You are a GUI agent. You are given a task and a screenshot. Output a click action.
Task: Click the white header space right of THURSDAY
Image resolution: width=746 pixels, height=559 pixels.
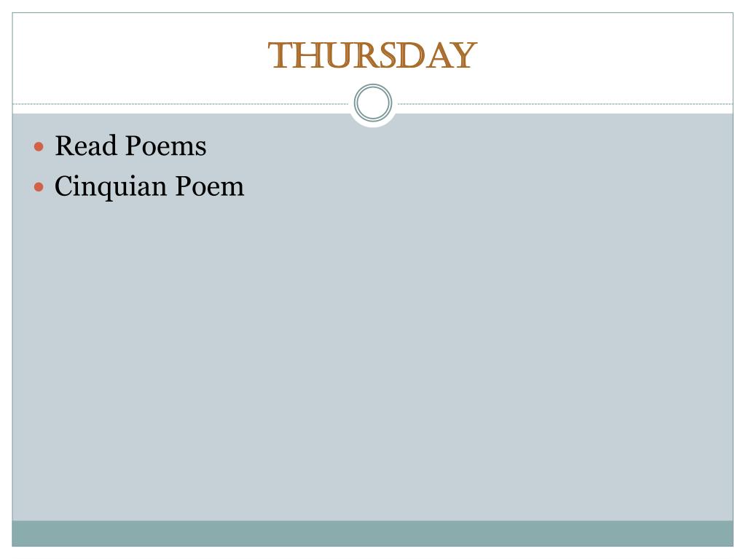coord(605,56)
